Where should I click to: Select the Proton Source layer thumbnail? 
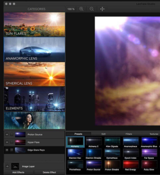tap(20, 135)
